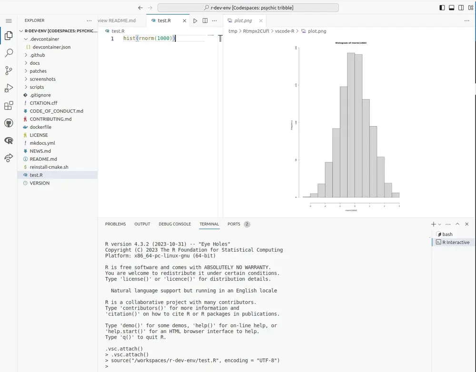This screenshot has width=476, height=372.
Task: Open the Run and Debug view
Action: point(9,88)
